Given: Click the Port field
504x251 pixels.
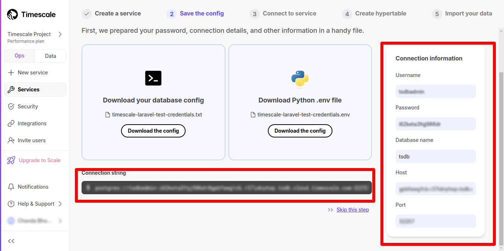Looking at the screenshot, I should tap(435, 221).
